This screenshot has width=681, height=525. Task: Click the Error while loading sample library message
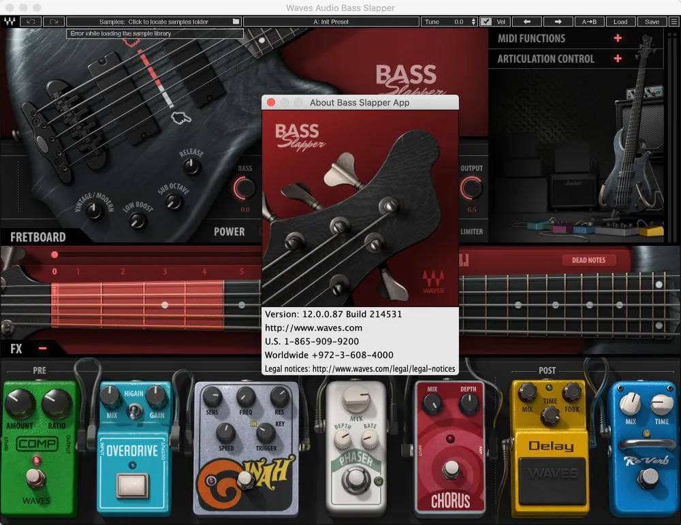pyautogui.click(x=121, y=33)
